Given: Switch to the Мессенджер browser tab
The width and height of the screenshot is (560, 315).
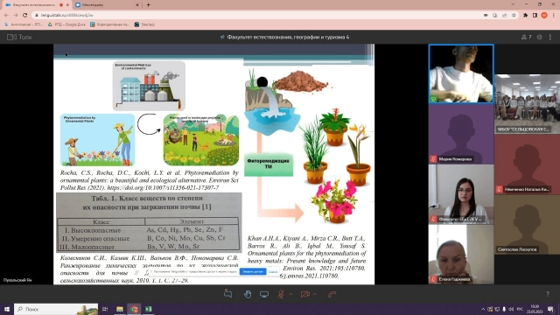Looking at the screenshot, I should (x=107, y=5).
